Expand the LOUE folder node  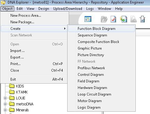point(5,98)
